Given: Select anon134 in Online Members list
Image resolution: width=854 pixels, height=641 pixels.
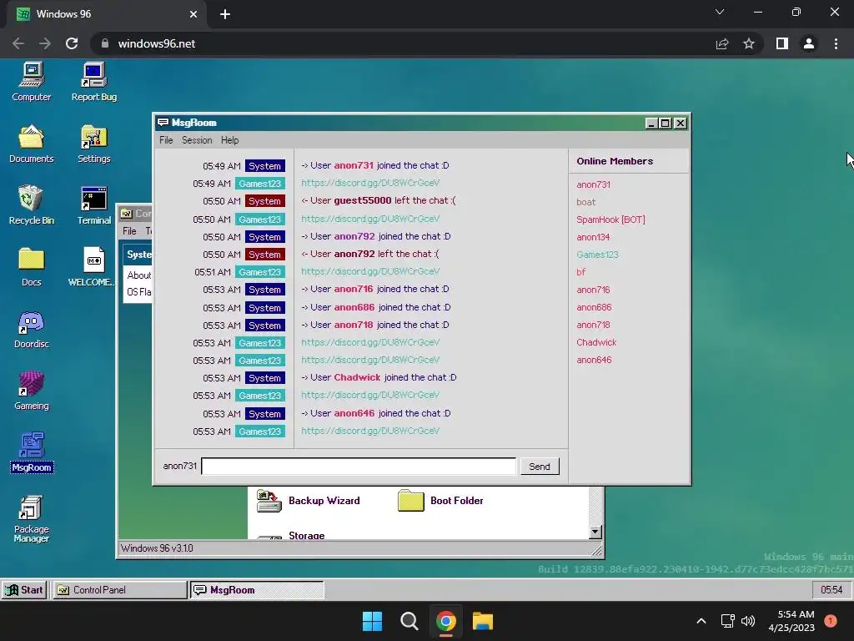Looking at the screenshot, I should (x=593, y=237).
